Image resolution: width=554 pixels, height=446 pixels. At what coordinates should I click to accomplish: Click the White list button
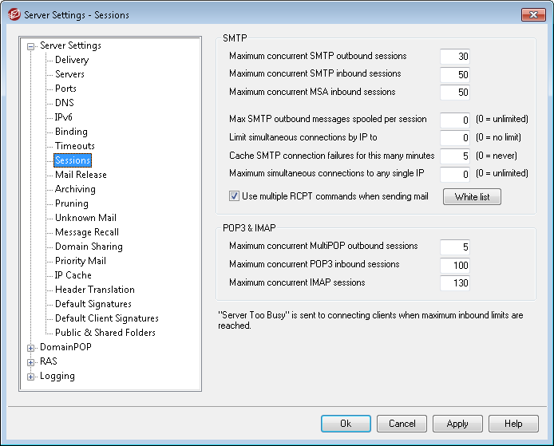472,197
